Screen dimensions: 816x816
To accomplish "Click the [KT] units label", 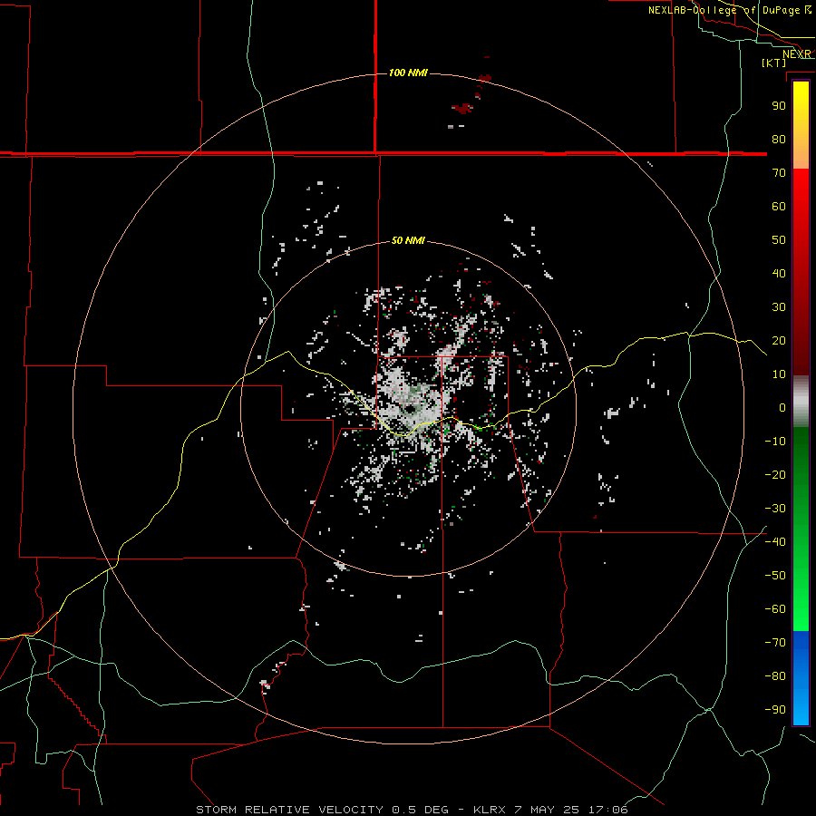I will pyautogui.click(x=774, y=63).
